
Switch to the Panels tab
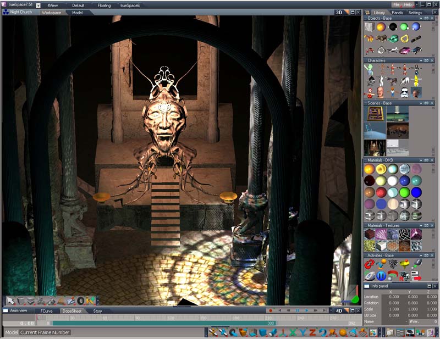[397, 13]
